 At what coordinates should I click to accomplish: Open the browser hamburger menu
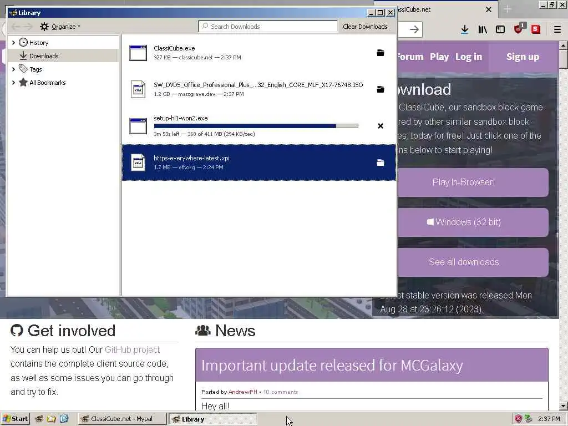(x=557, y=30)
